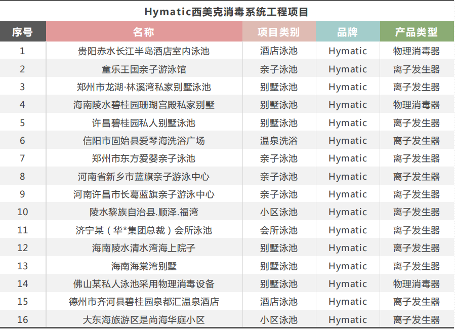Click 物理消毒器 in row 4
This screenshot has height=329, width=455.
417,105
